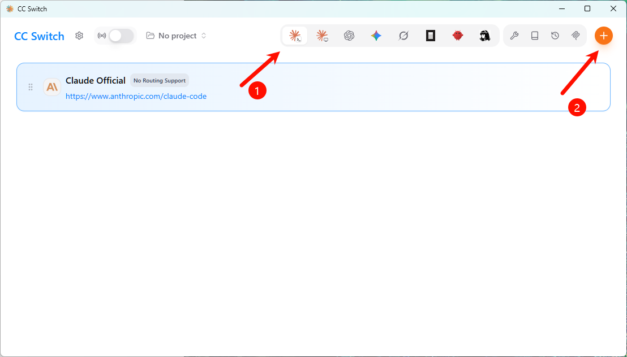Switch to the OpenAI Codex app tab

click(x=349, y=36)
